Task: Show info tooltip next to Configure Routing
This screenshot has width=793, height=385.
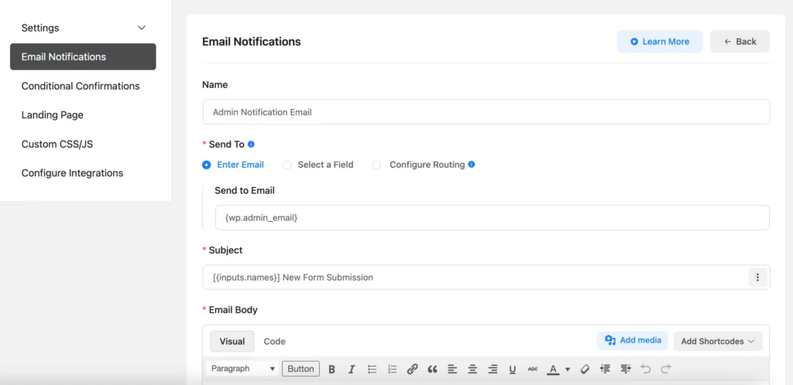Action: pos(472,164)
